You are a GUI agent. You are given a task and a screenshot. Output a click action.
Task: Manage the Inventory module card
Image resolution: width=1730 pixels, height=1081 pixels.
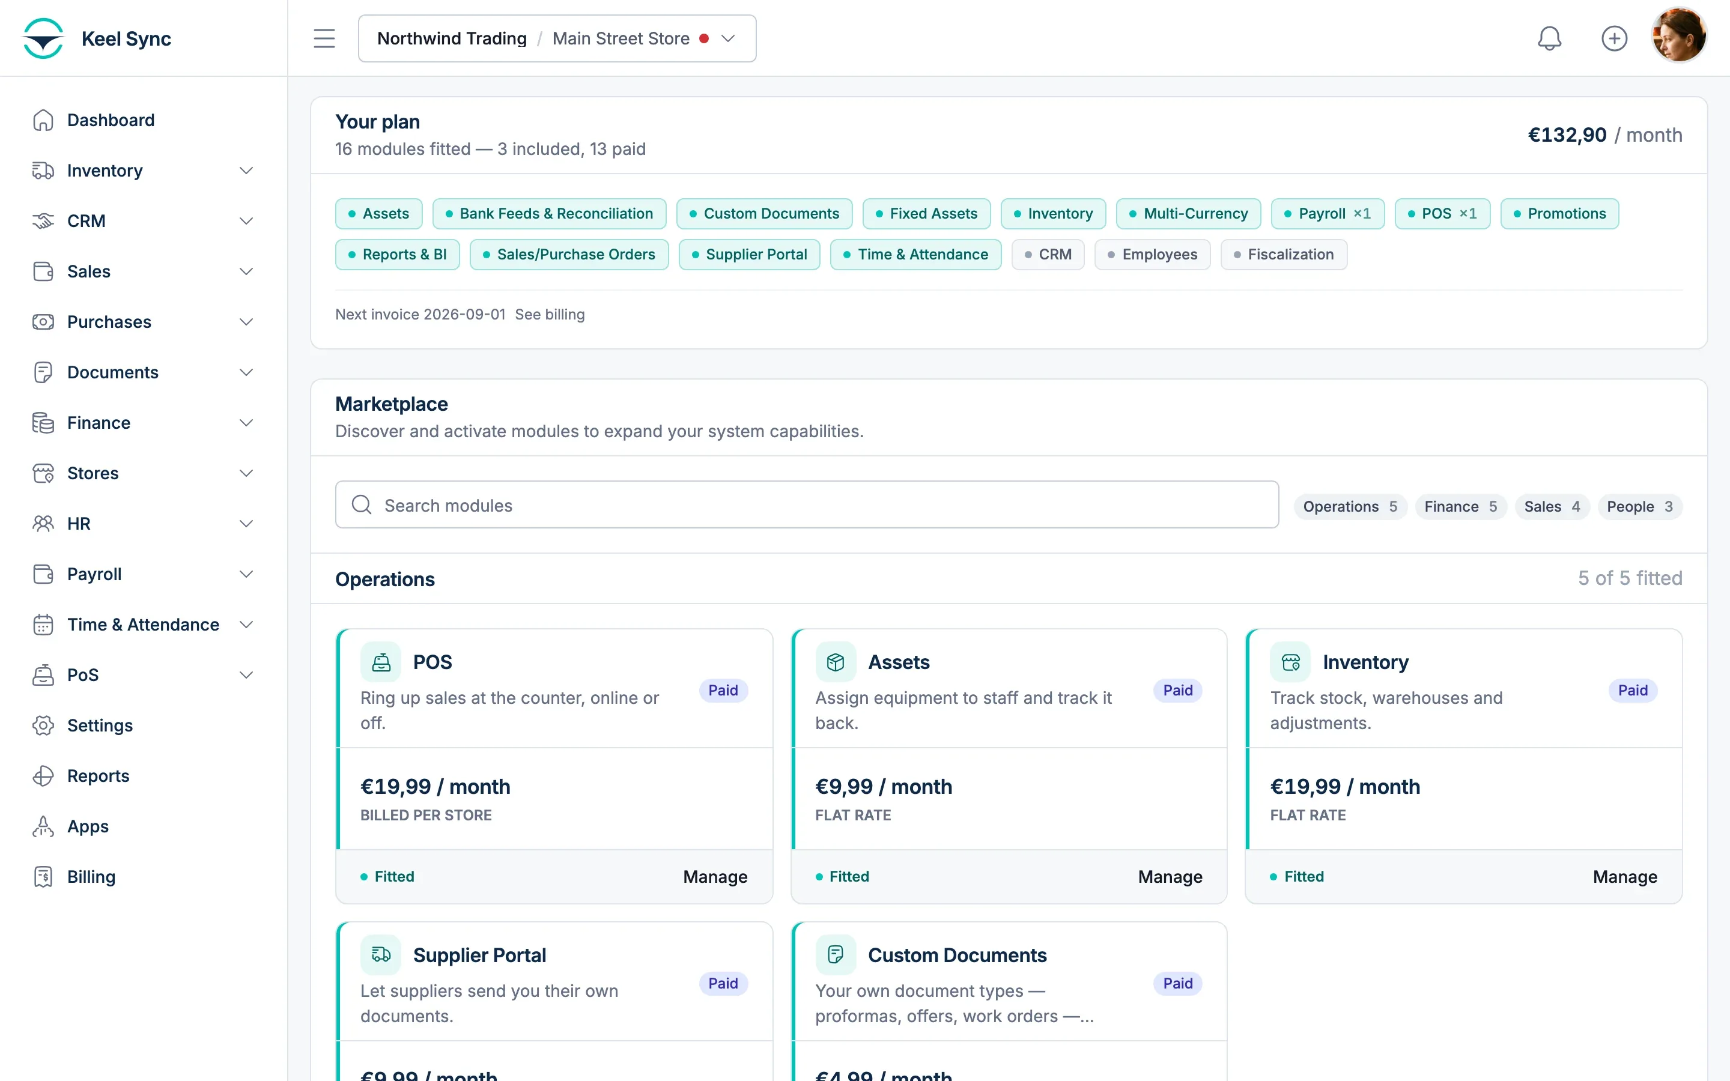[1624, 877]
